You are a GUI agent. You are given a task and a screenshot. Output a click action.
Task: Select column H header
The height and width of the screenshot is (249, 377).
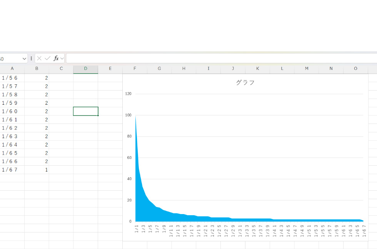(x=184, y=69)
